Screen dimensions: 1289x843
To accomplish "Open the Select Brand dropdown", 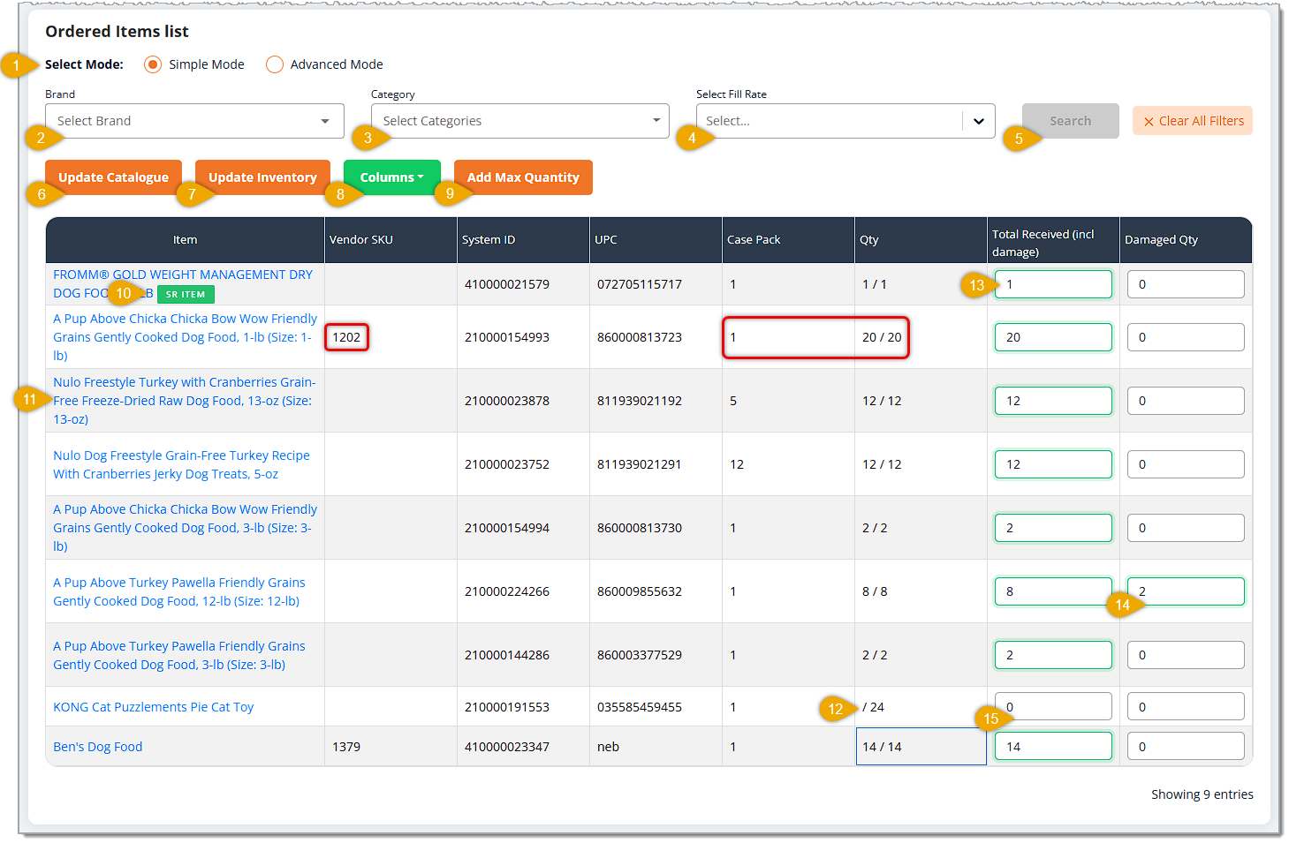I will [194, 121].
